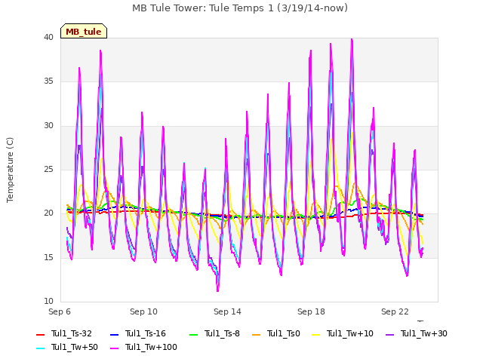Select the Tul1_Ts-32 legend label

coord(72,333)
